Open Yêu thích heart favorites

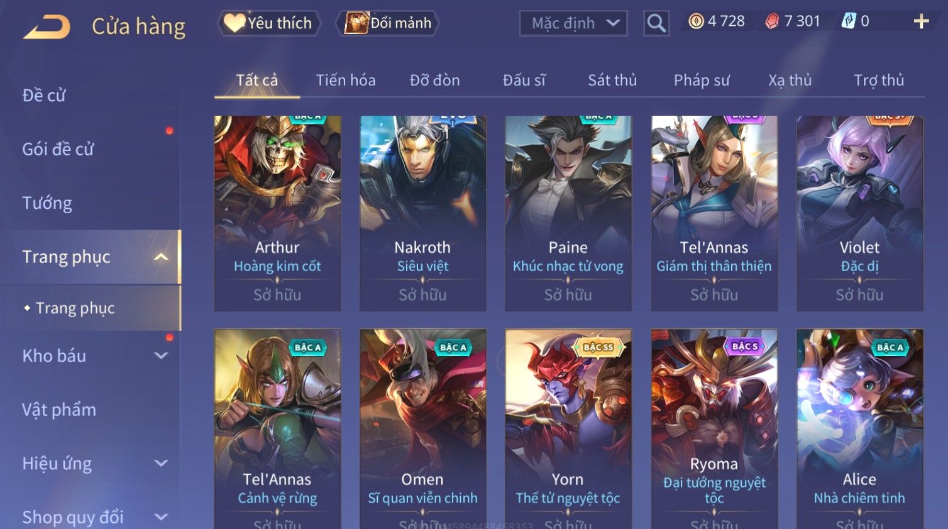(269, 23)
